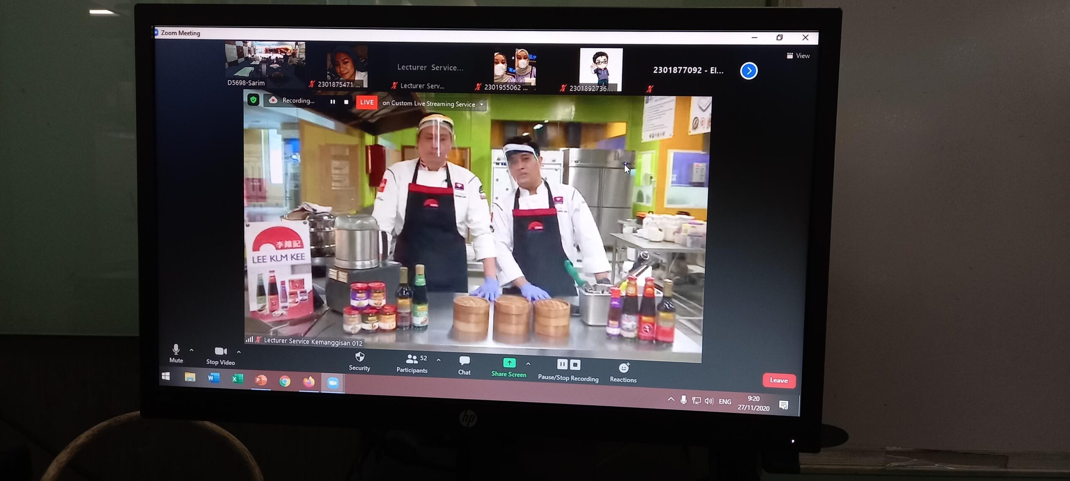Change ENG input language
The height and width of the screenshot is (481, 1070).
pyautogui.click(x=725, y=402)
